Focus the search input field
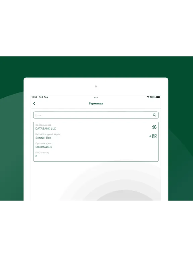This screenshot has height=257, width=193. 96,115
